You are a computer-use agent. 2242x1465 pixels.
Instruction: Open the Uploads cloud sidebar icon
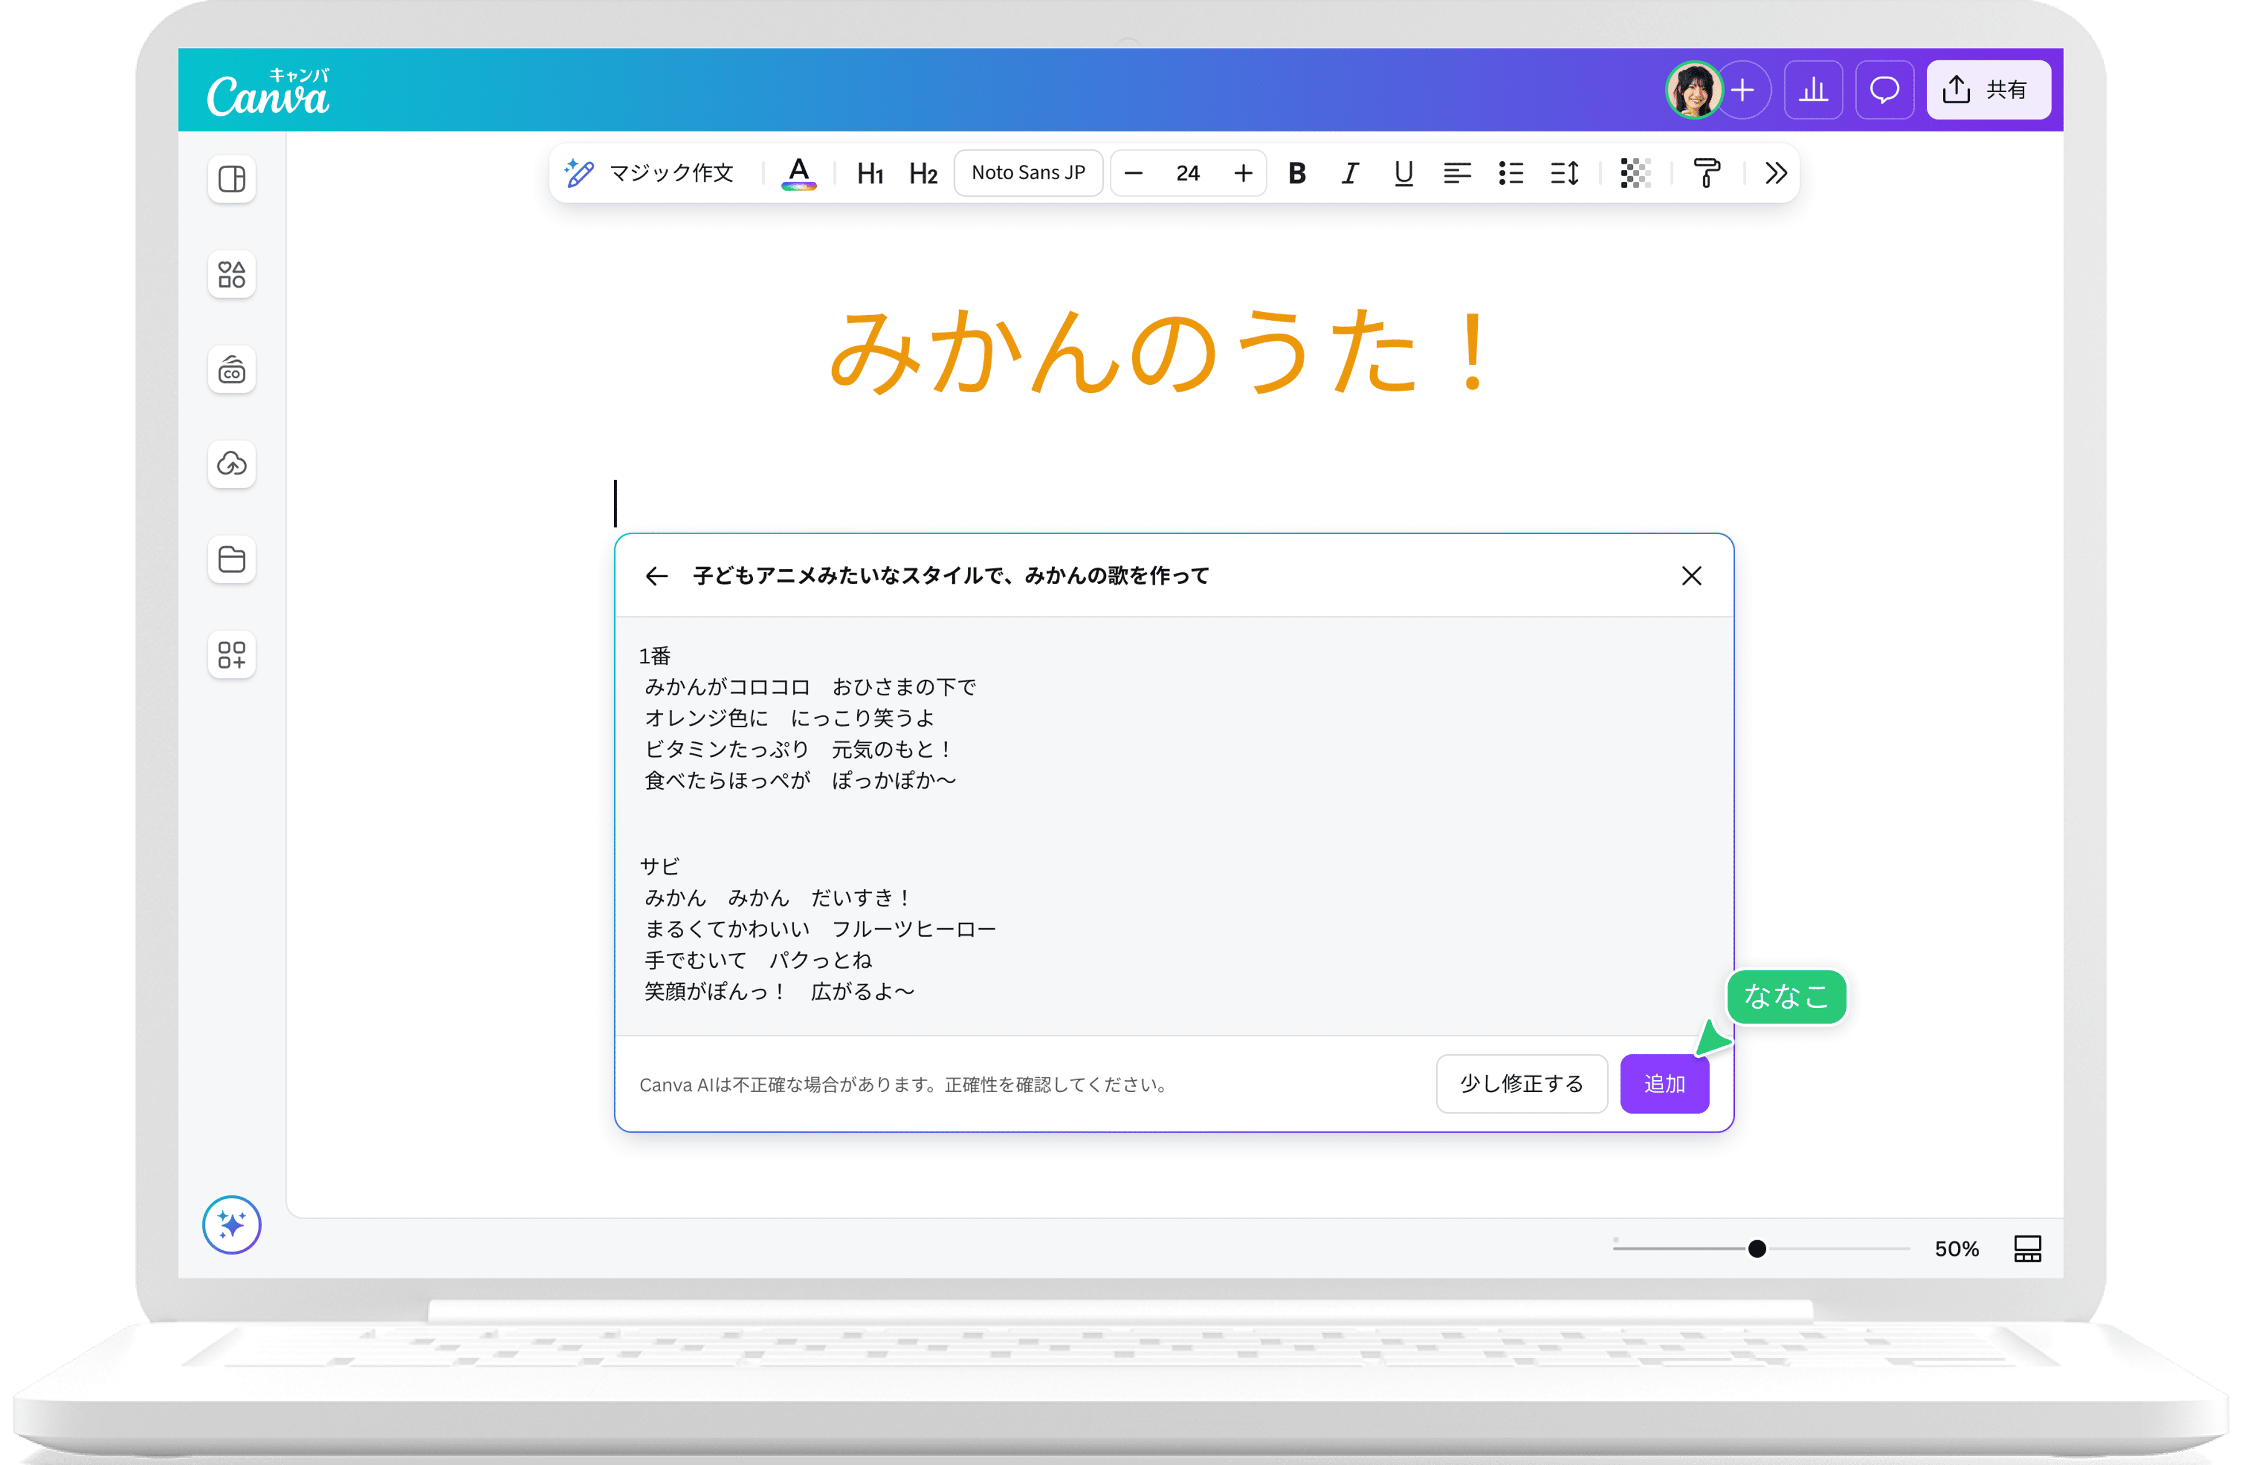[232, 464]
